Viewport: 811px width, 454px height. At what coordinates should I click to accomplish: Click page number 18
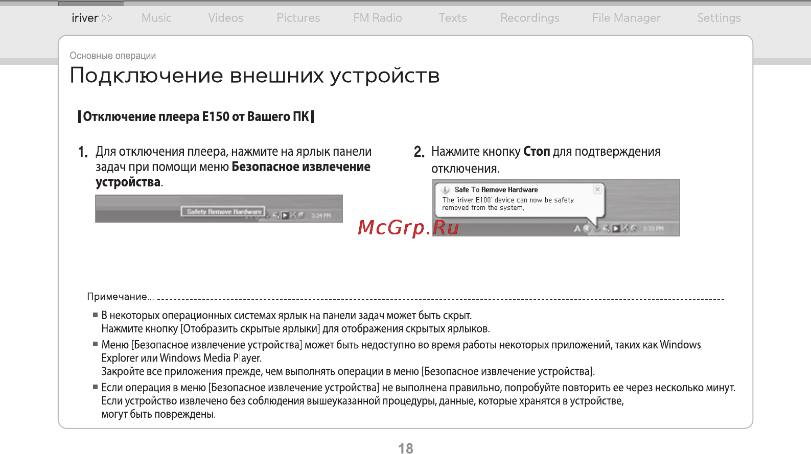point(406,448)
